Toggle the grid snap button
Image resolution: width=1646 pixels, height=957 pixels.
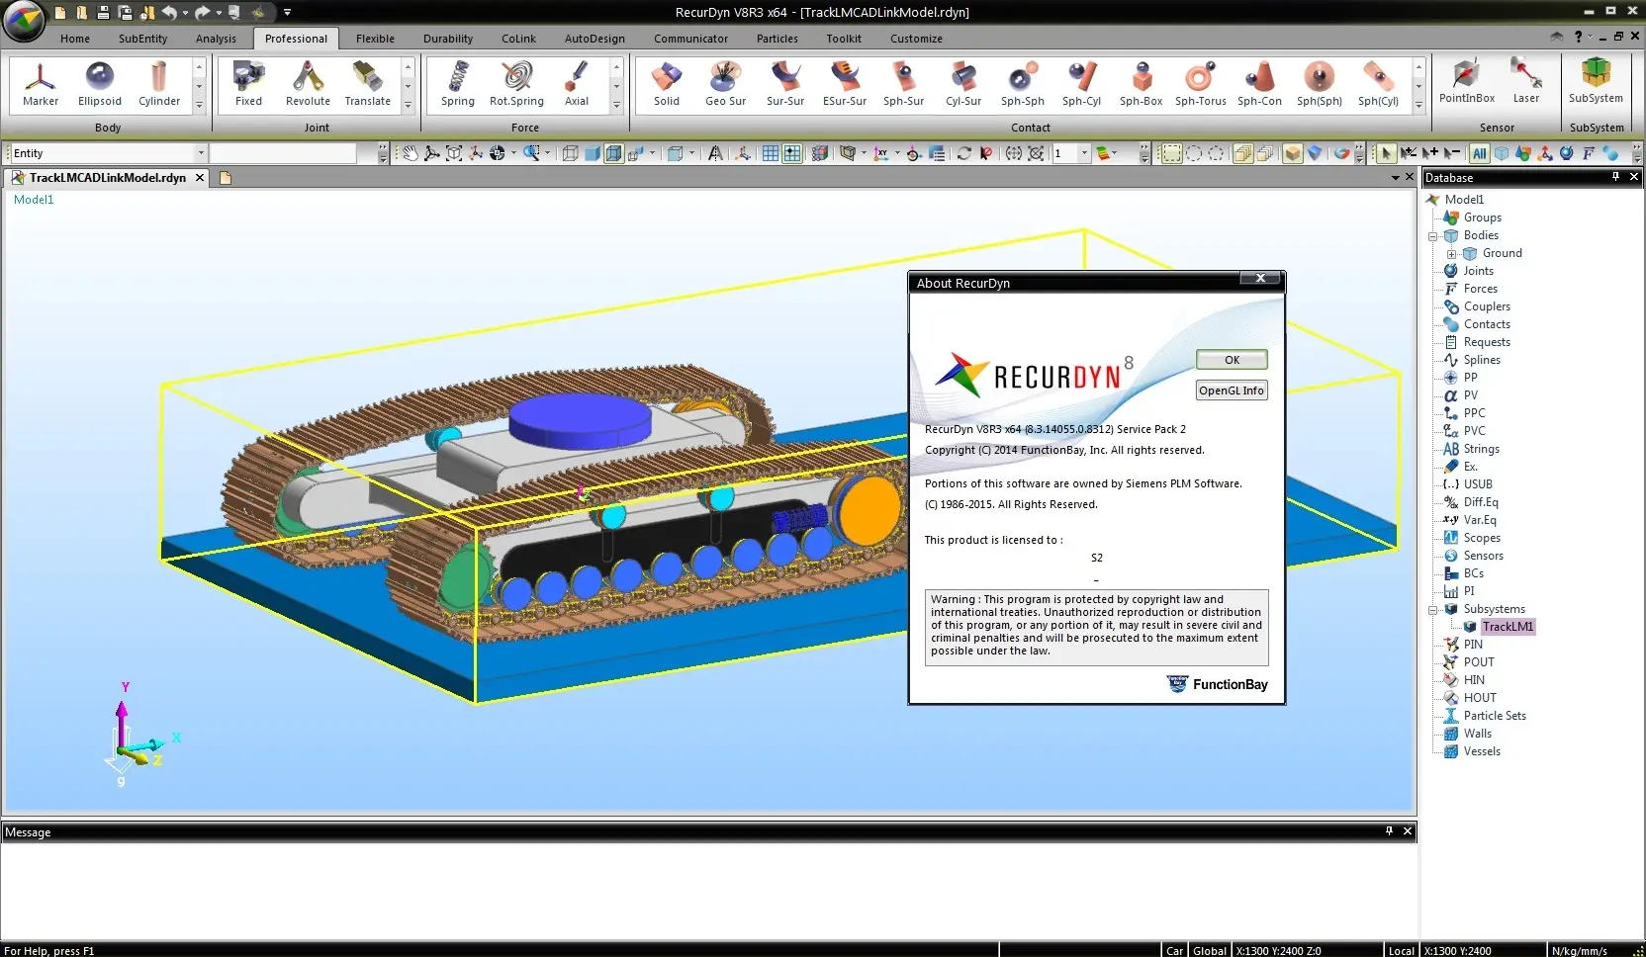tap(791, 153)
